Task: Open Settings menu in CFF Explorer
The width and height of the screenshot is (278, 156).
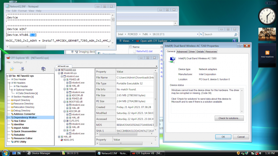Action: (x=18, y=62)
